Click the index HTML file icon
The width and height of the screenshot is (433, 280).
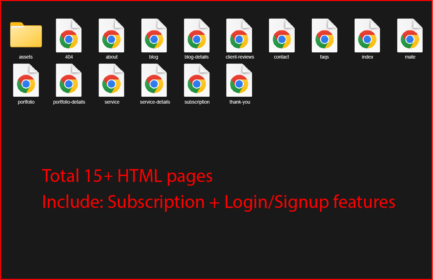pos(367,35)
